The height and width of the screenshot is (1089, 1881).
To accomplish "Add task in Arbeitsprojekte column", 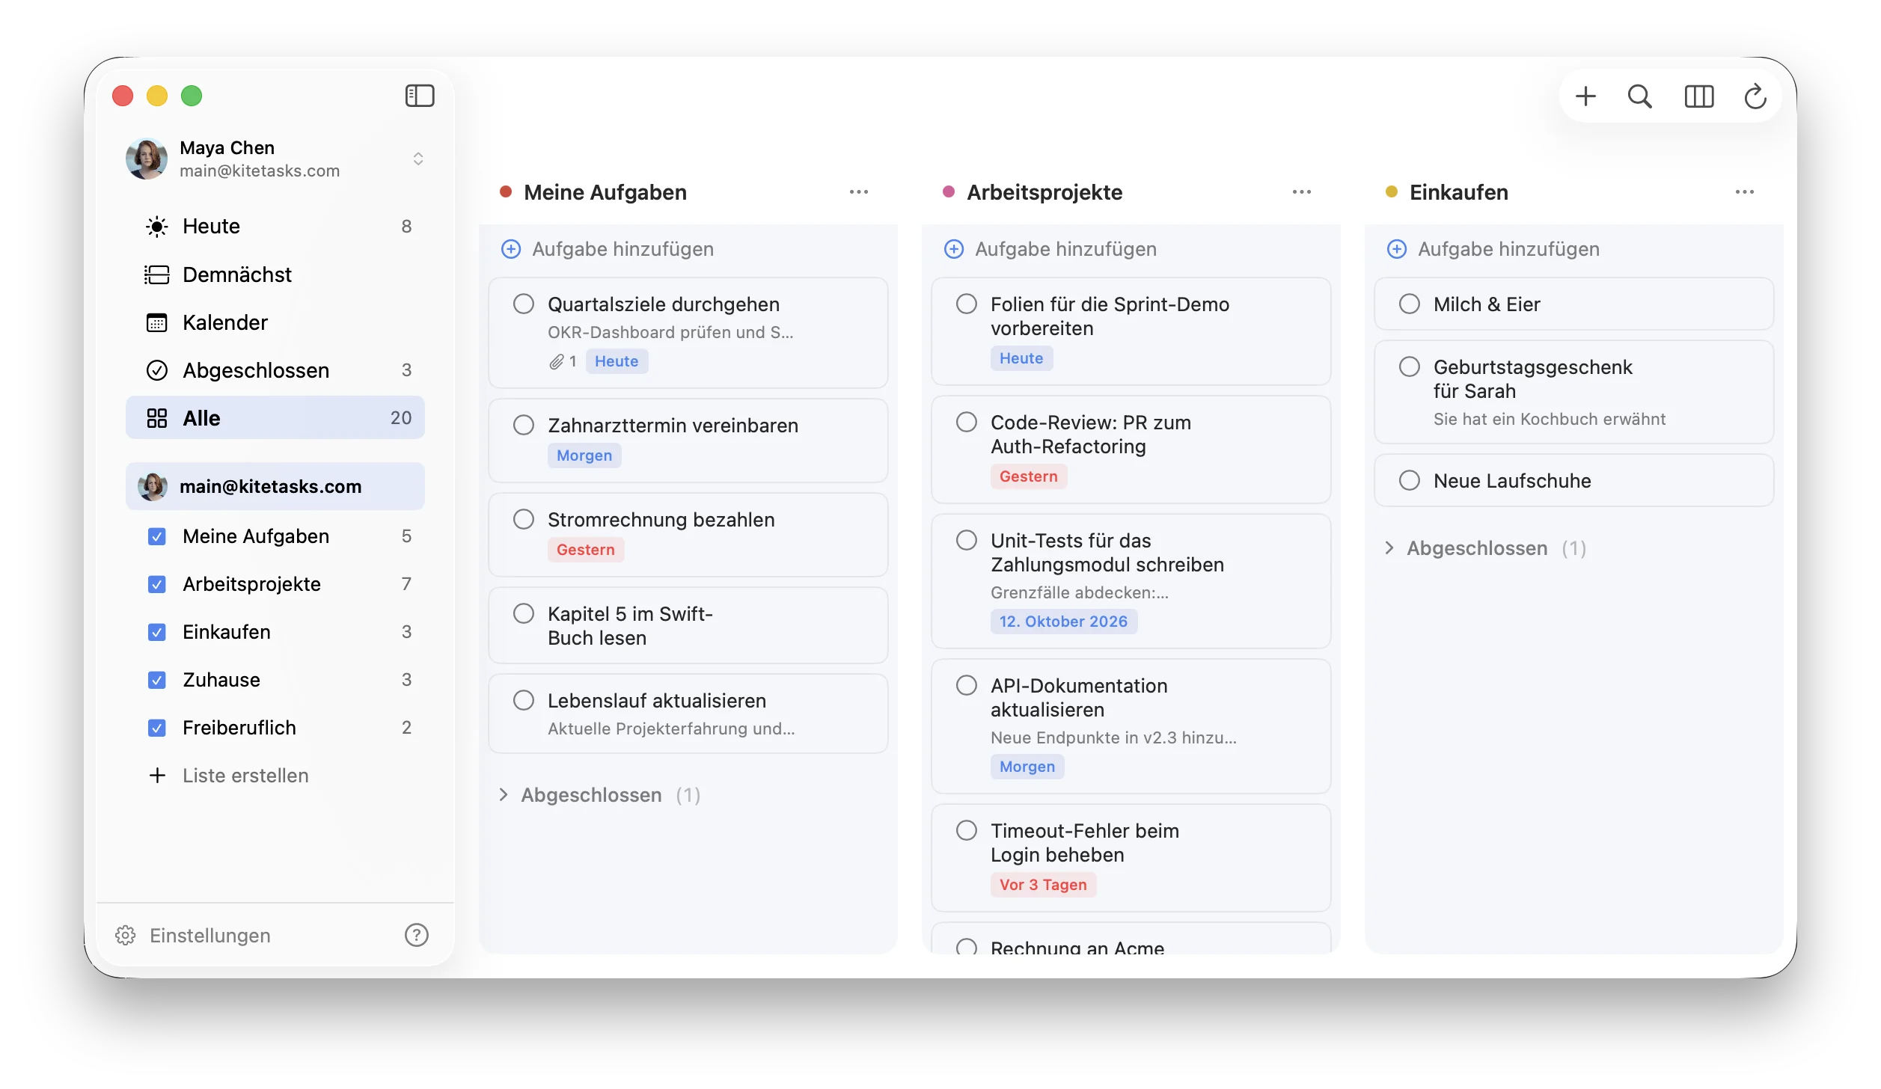I will click(1050, 249).
